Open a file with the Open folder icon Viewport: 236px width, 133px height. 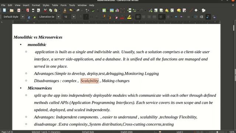point(11,10)
